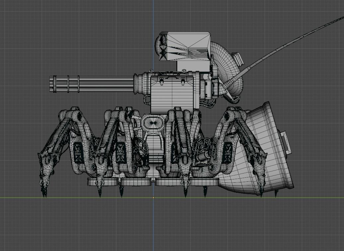Select the oval hub between the middle legs
This screenshot has height=251, width=344.
pos(153,123)
